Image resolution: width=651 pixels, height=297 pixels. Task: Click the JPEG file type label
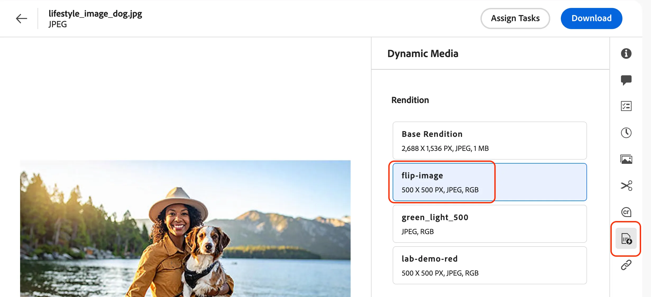(57, 24)
